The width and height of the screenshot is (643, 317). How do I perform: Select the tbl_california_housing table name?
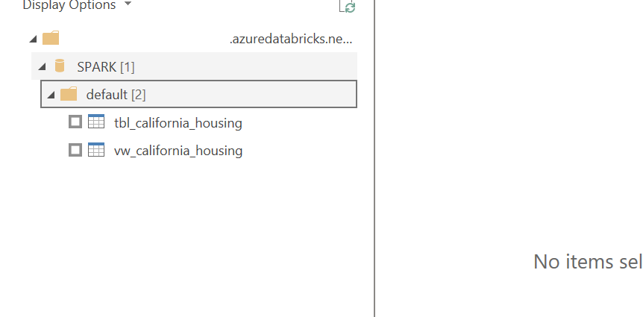pos(178,122)
